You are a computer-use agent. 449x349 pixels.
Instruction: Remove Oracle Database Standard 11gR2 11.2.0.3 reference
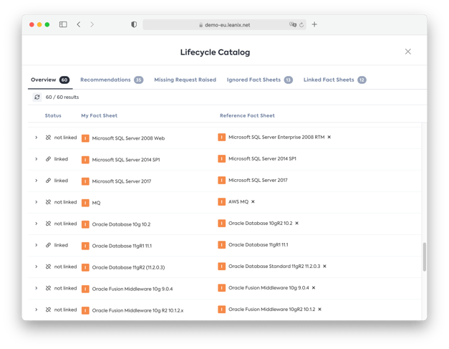click(324, 266)
